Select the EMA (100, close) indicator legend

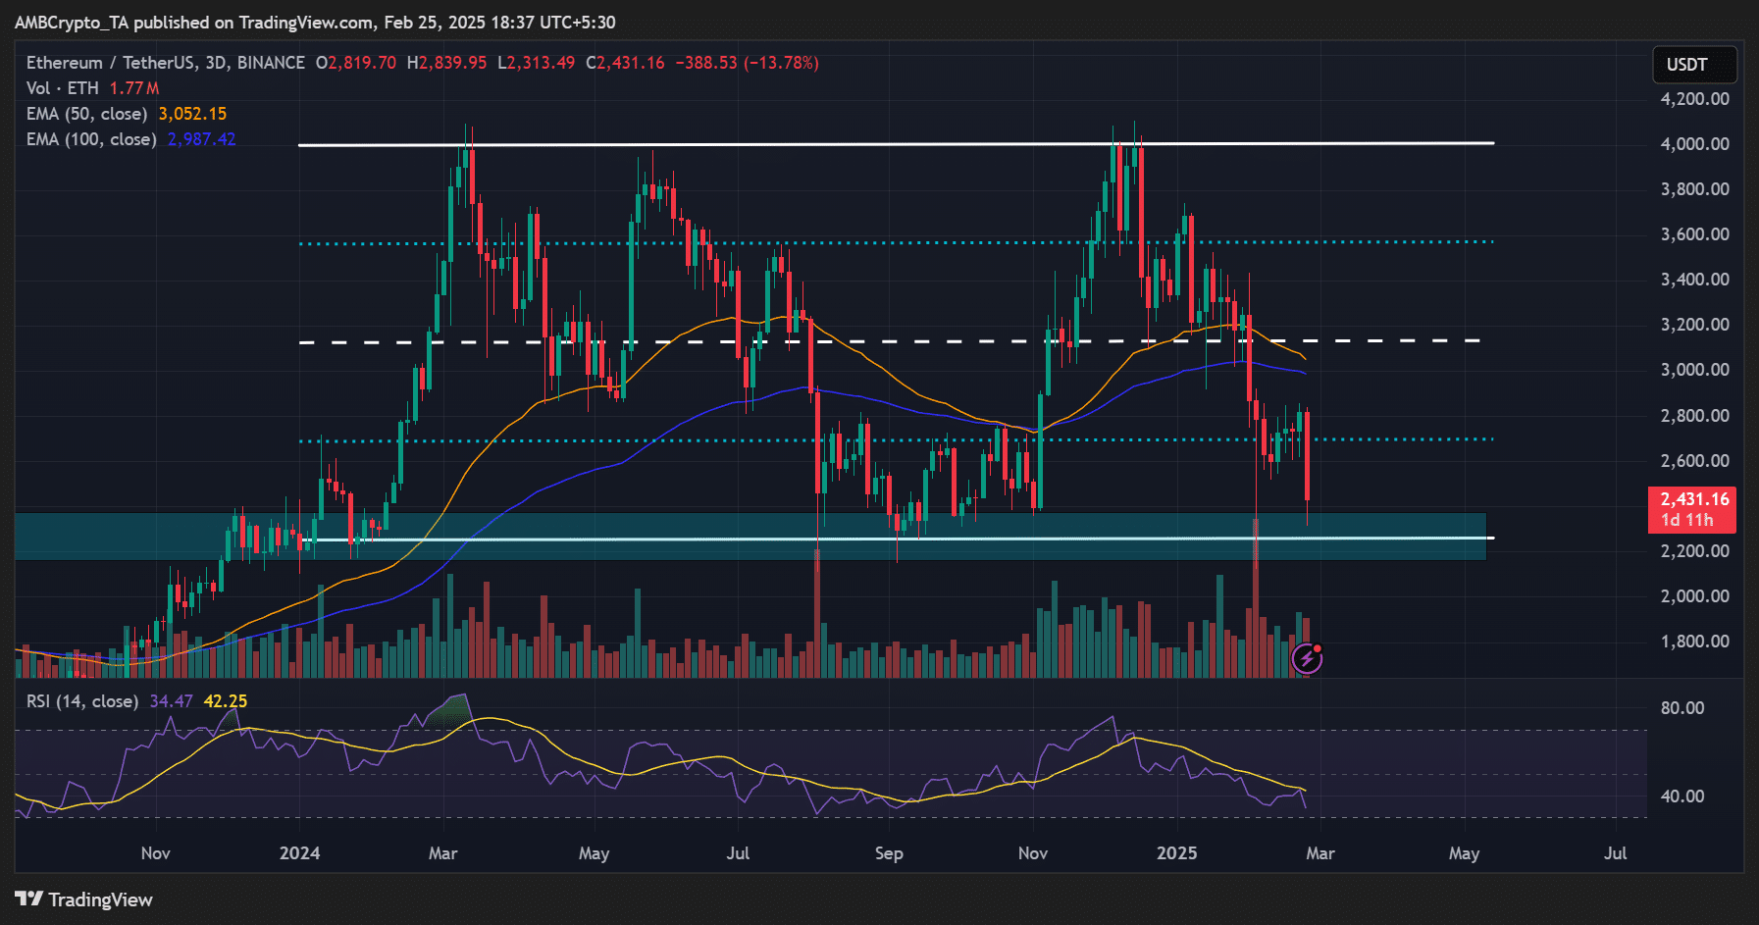pos(91,139)
